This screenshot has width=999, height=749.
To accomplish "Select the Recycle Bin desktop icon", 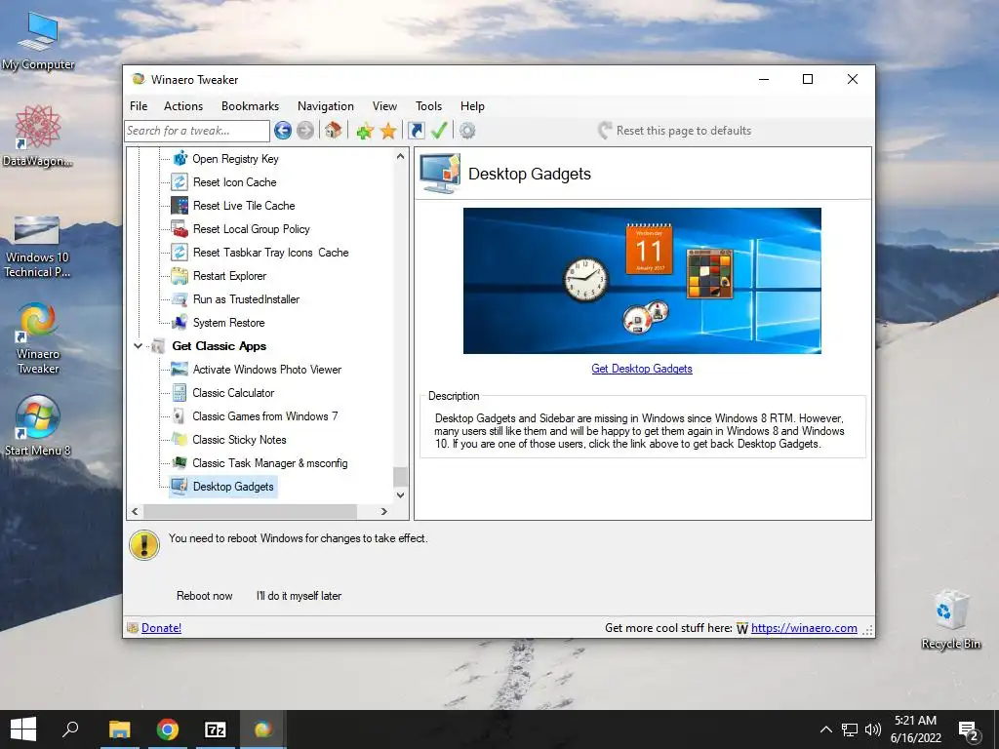I will point(950,619).
